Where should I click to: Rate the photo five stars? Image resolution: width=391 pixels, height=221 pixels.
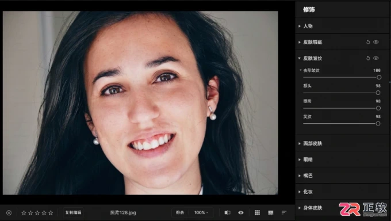(x=51, y=213)
